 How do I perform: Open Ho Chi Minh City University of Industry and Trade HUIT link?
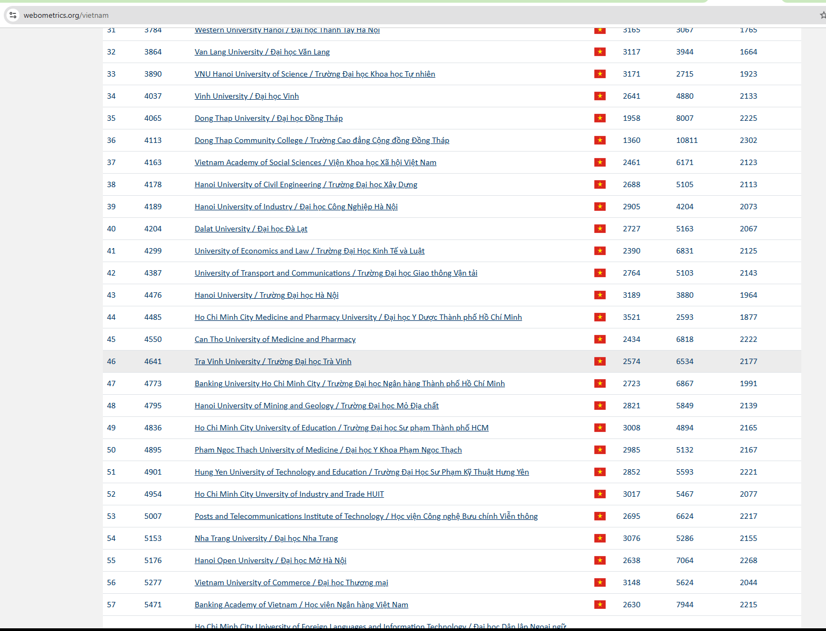pyautogui.click(x=289, y=494)
